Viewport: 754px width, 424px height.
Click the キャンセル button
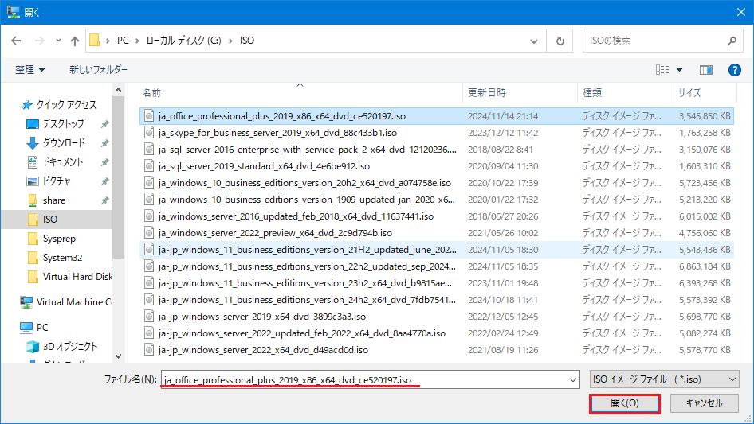point(704,403)
